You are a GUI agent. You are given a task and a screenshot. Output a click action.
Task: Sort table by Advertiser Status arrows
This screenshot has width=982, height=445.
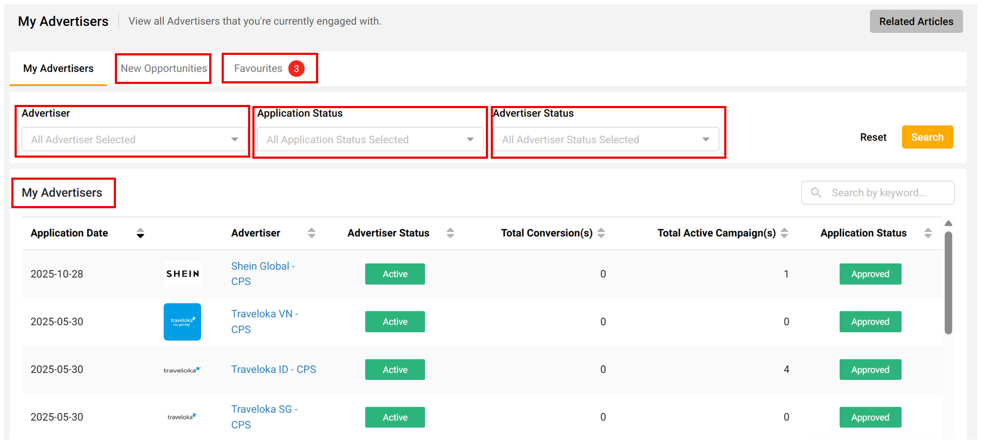(450, 233)
